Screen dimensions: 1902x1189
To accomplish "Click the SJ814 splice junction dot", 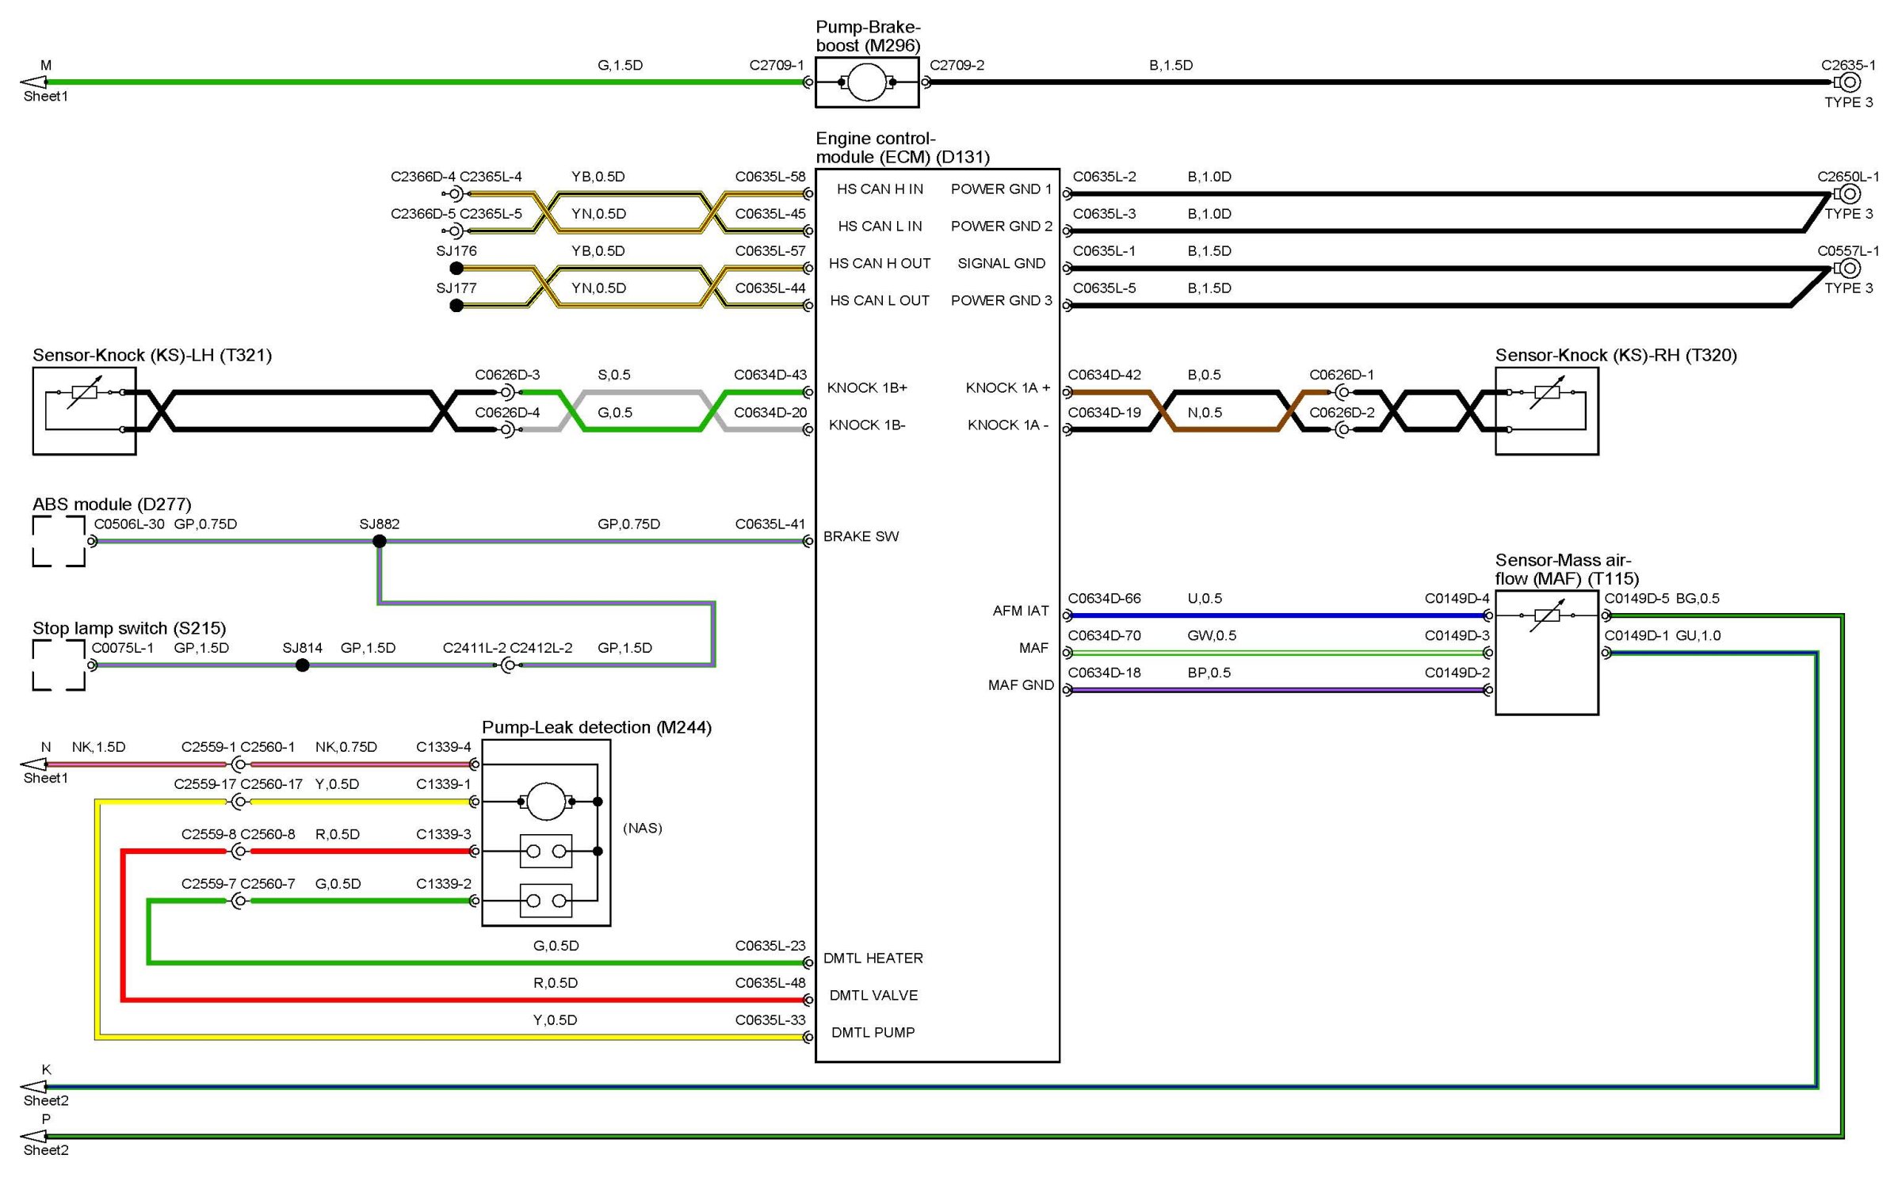I will point(302,665).
